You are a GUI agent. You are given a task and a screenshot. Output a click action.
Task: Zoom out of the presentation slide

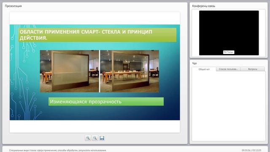coord(95,138)
